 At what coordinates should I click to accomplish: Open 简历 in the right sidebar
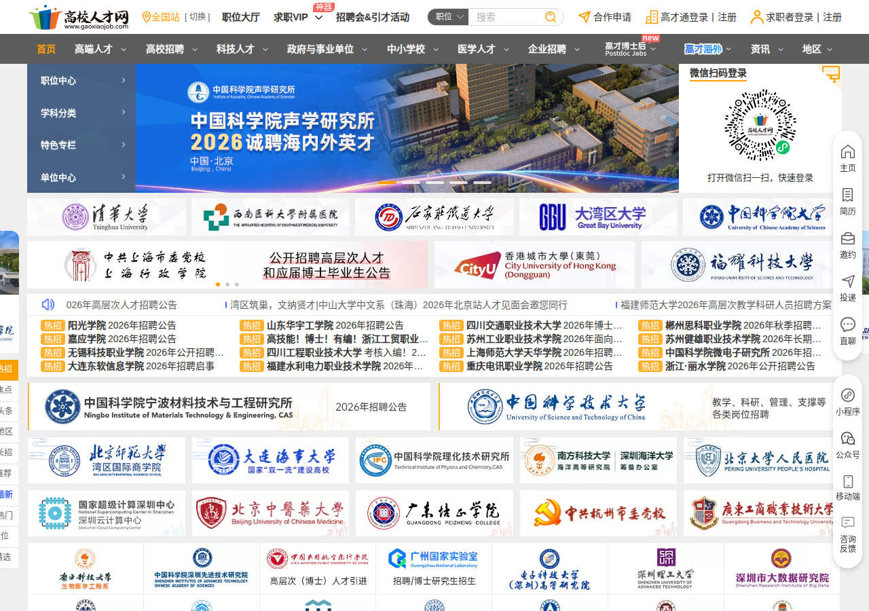coord(848,202)
